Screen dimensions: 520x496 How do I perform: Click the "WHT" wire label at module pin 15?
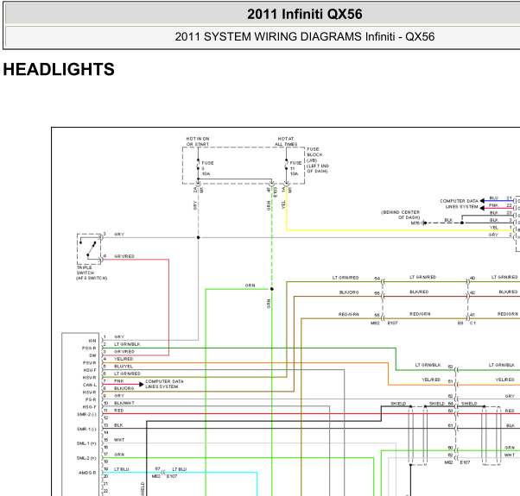coord(119,440)
